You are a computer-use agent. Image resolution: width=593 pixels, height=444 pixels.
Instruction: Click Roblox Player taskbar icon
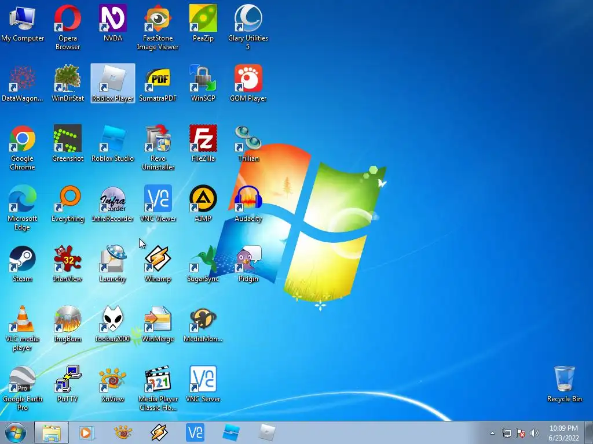pyautogui.click(x=267, y=432)
